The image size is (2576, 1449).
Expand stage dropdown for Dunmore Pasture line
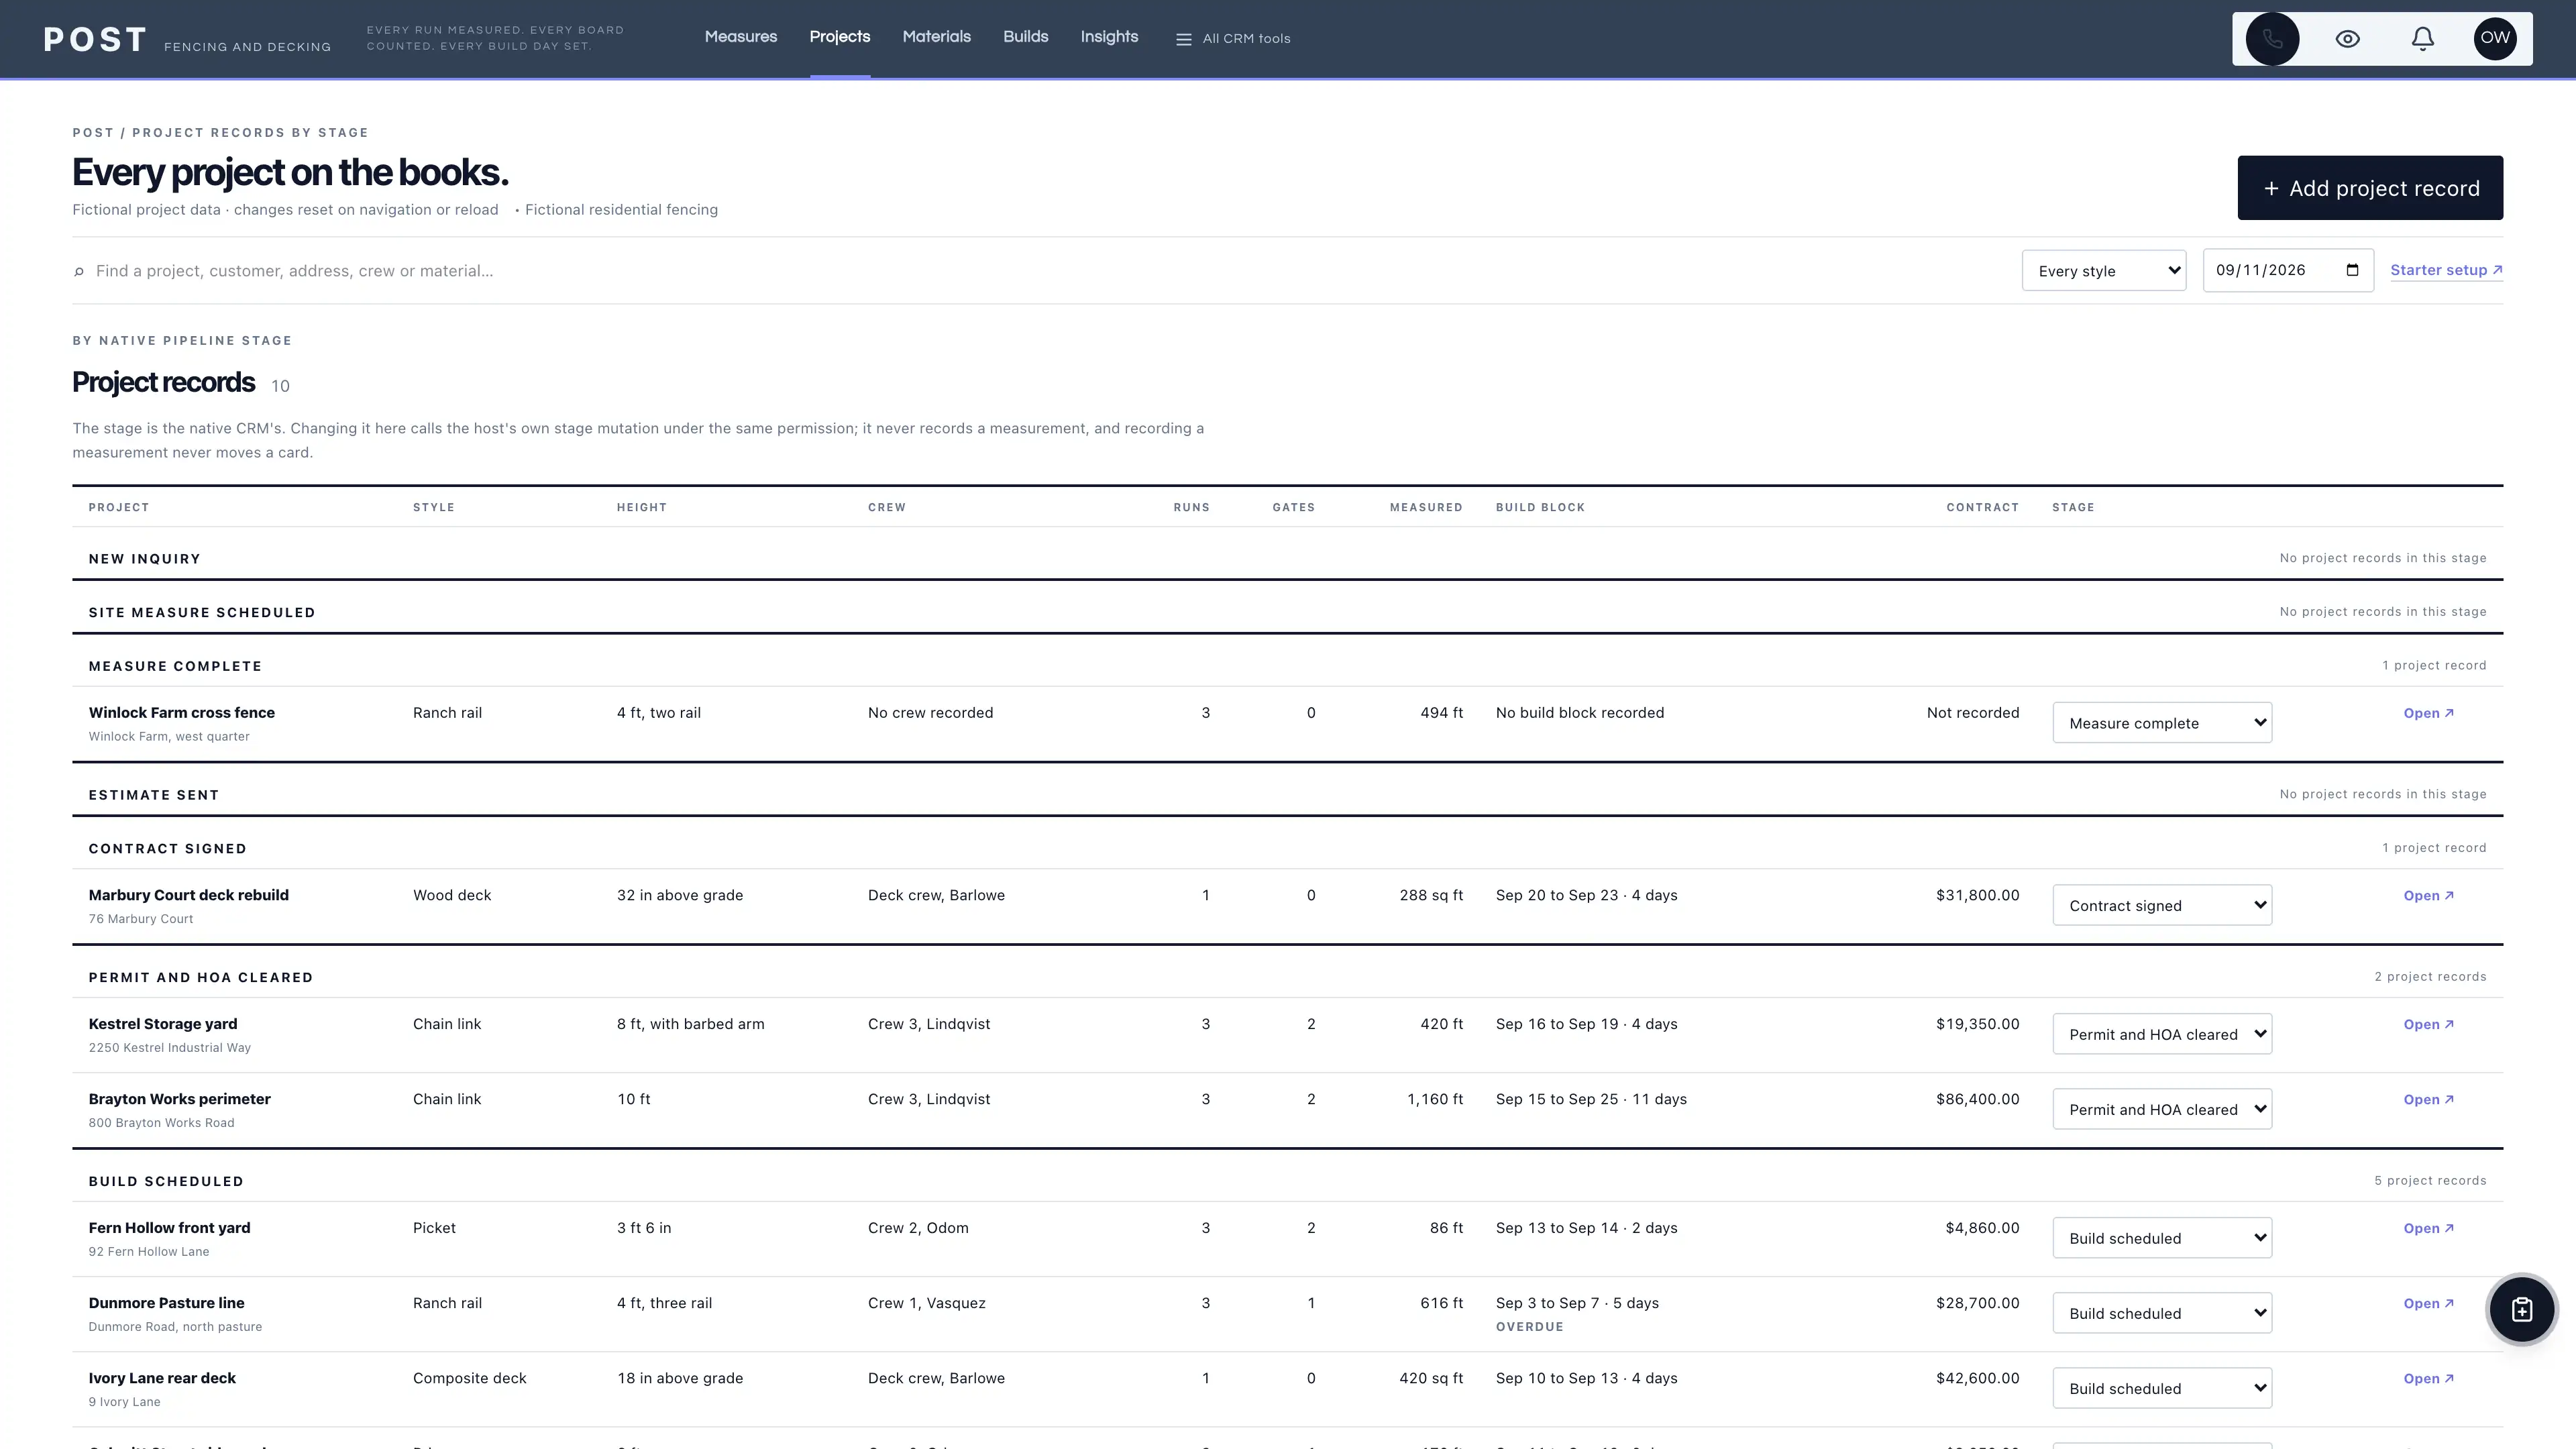click(2162, 1313)
